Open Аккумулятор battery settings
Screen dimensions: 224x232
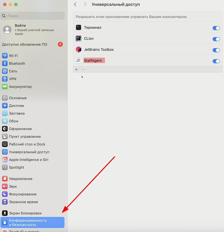(x=20, y=87)
